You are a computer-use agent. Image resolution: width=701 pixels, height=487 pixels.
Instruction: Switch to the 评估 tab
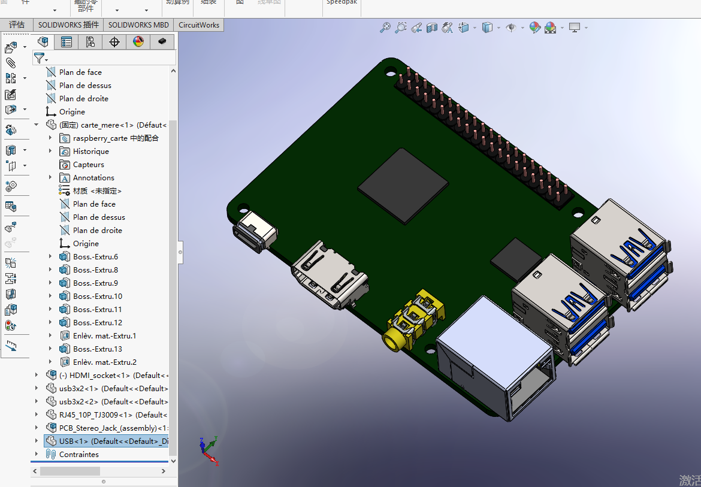tap(17, 25)
